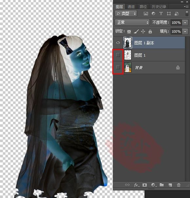This screenshot has width=190, height=198.
Task: Switch to the 通道 tab
Action: (x=131, y=7)
